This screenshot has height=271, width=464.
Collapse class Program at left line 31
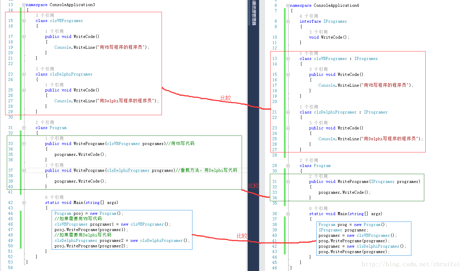24,128
